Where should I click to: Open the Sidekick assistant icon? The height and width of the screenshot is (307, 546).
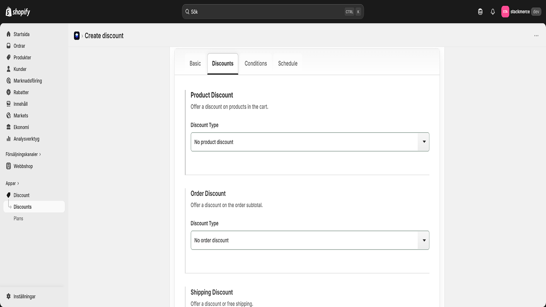[480, 12]
